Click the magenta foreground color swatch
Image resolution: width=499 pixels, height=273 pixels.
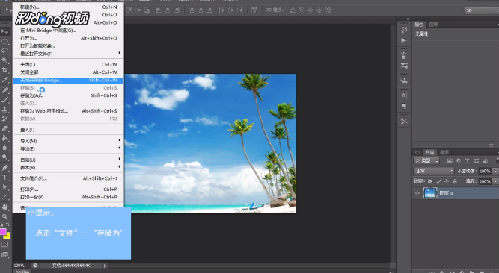[x=2, y=231]
